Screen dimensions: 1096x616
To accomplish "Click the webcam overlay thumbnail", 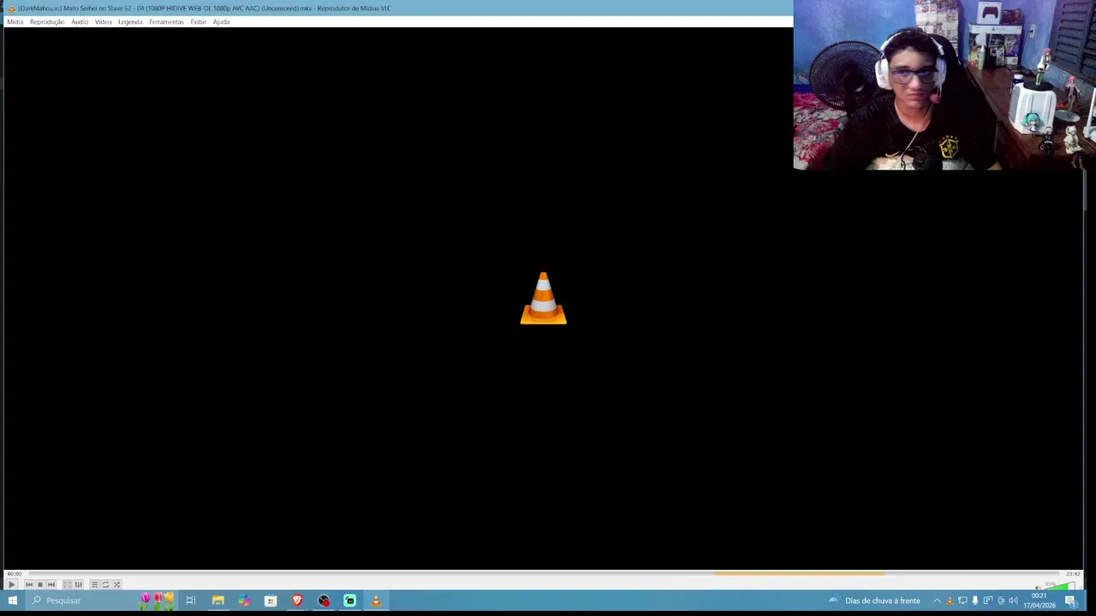I will [944, 85].
